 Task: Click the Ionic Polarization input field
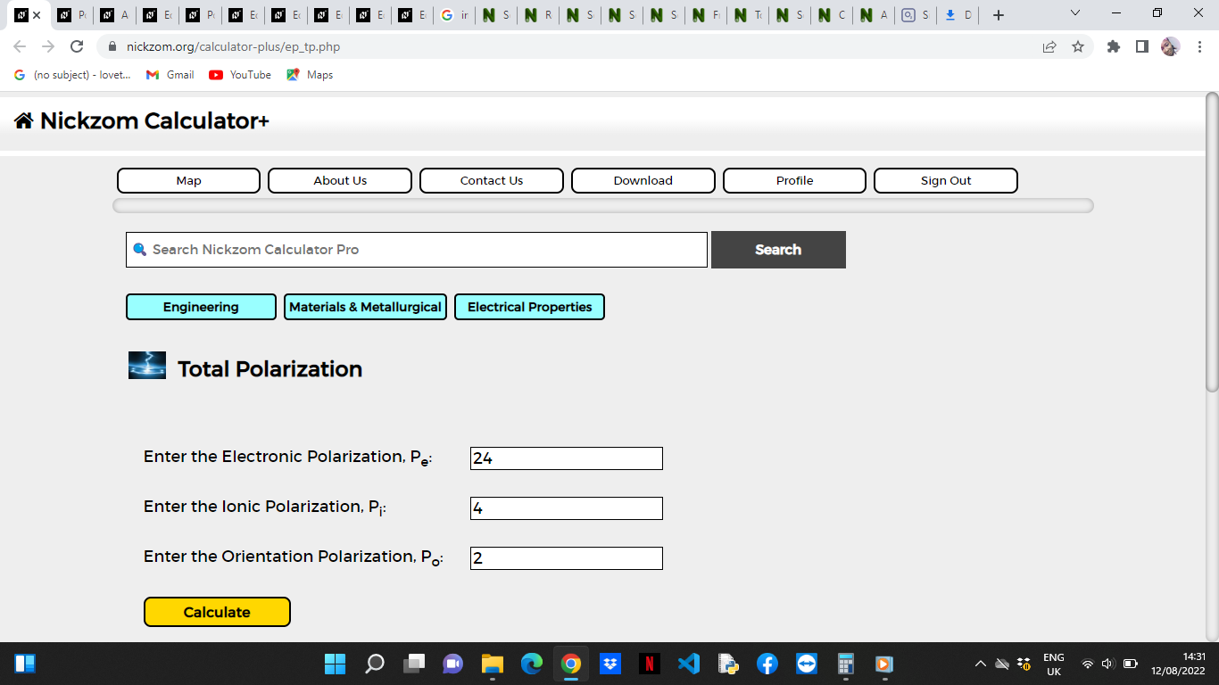click(x=567, y=508)
